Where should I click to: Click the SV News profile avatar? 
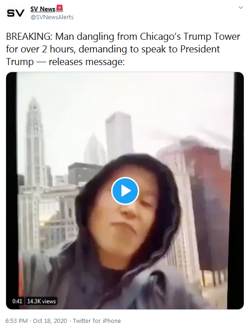tap(15, 13)
